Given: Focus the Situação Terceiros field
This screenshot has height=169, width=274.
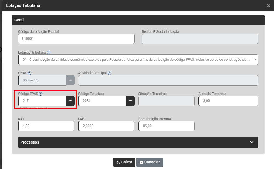Looking at the screenshot, I should click(166, 101).
